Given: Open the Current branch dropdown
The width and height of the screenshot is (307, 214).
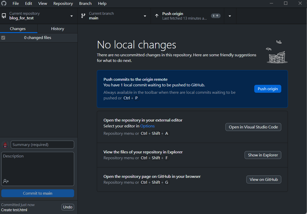Looking at the screenshot, I should pos(114,16).
